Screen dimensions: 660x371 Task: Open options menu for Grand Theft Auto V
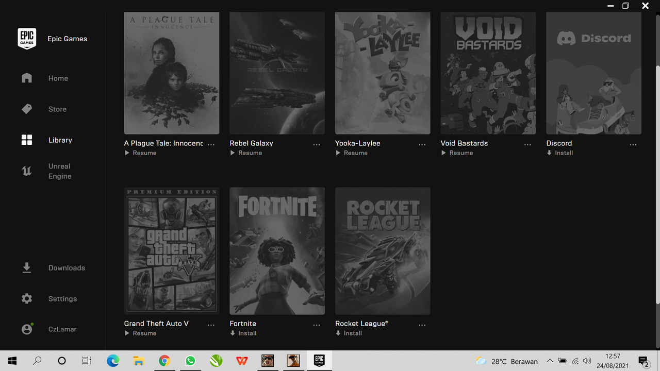211,325
